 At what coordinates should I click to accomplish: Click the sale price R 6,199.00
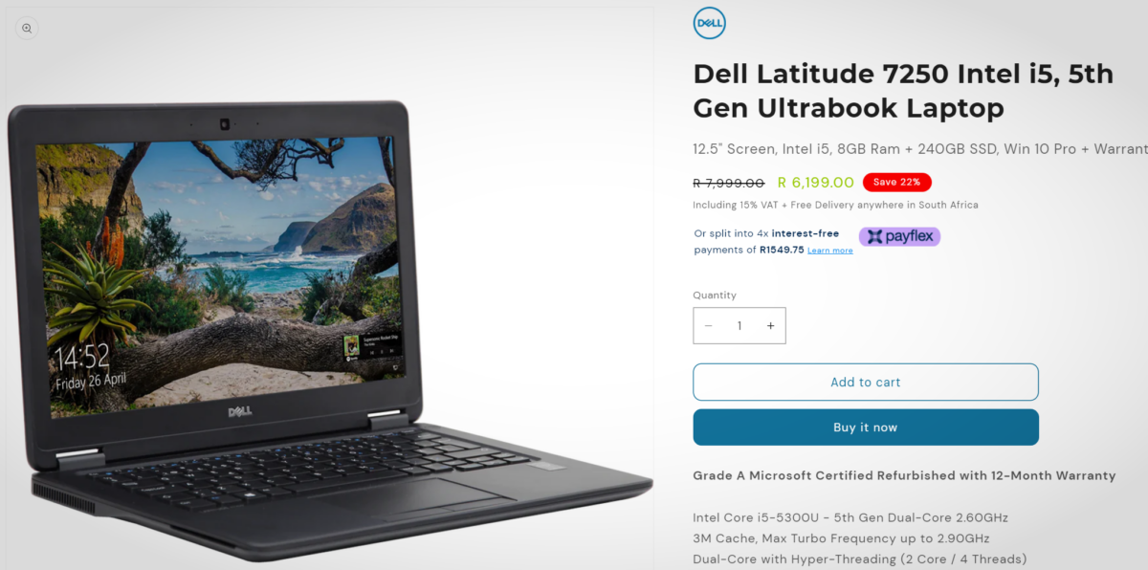(x=816, y=183)
